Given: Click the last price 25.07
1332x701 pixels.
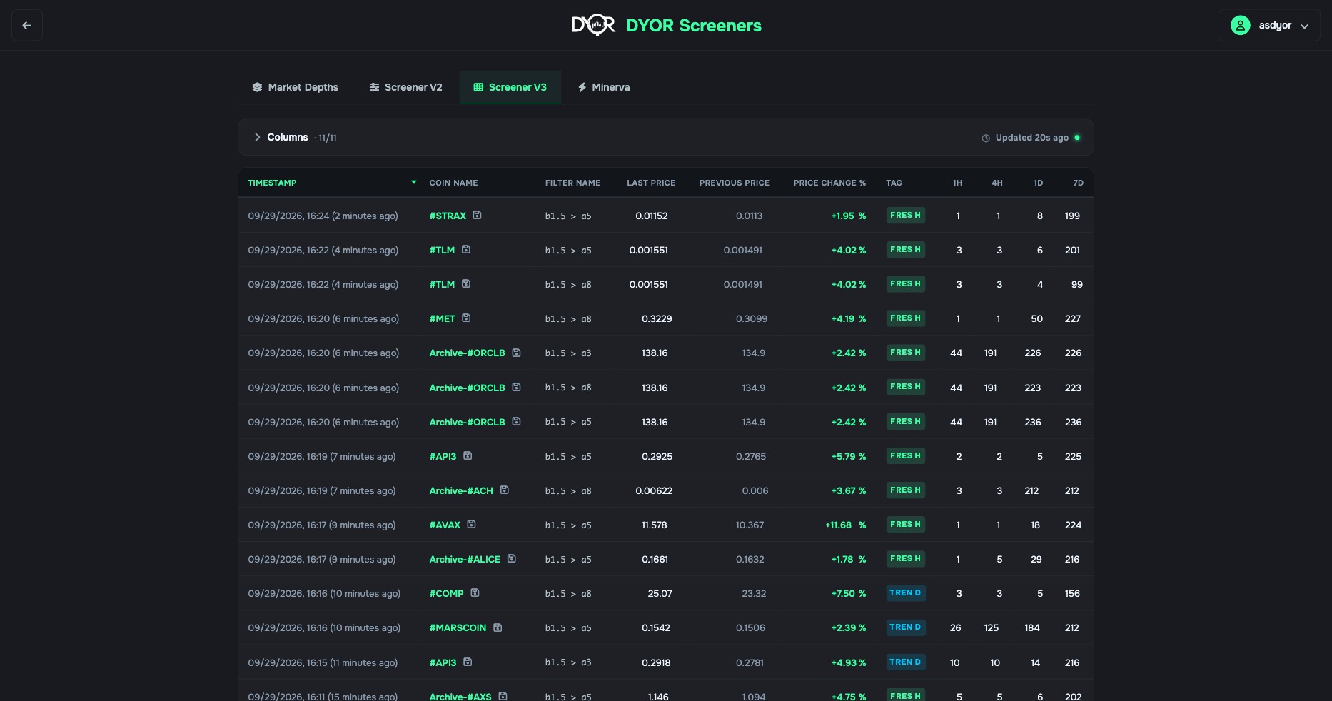Looking at the screenshot, I should tap(660, 593).
